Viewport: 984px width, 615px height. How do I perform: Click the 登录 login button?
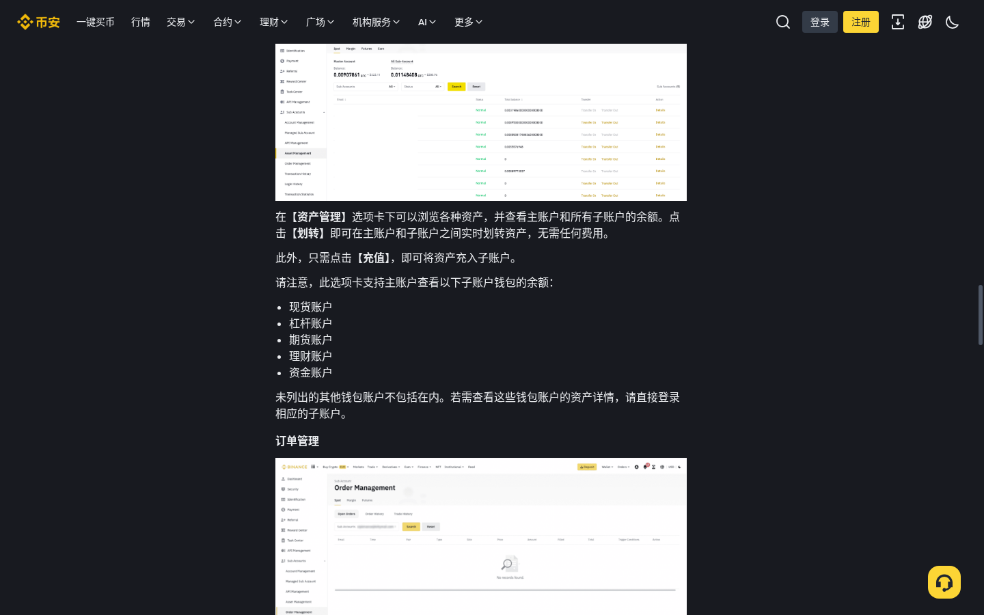point(820,22)
